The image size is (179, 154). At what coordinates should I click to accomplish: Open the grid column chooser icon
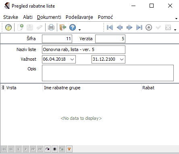(3, 88)
